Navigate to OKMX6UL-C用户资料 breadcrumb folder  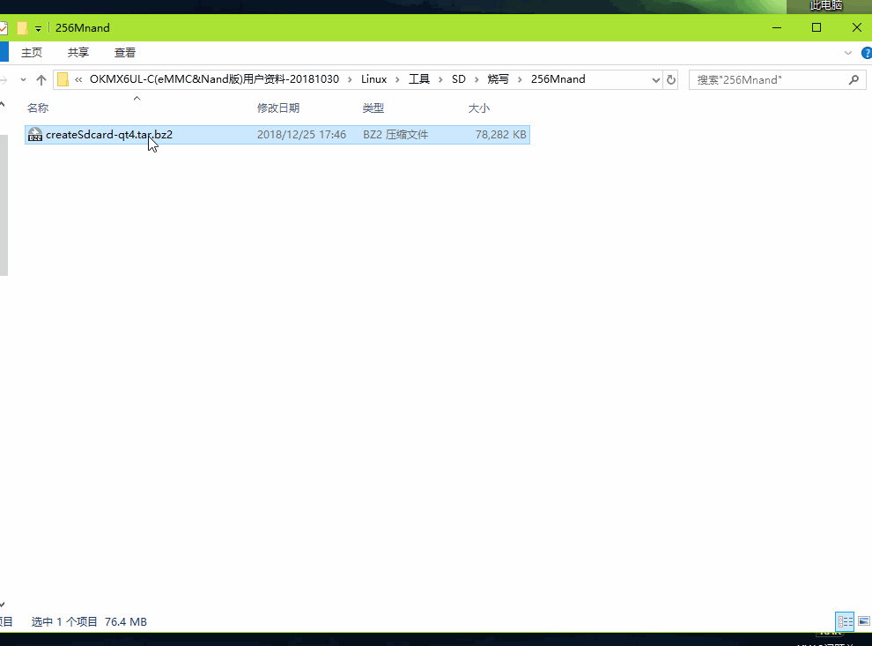(x=214, y=79)
